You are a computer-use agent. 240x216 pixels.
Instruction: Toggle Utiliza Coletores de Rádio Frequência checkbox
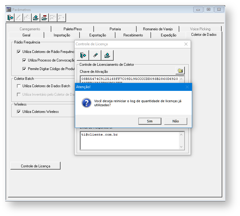19,52
